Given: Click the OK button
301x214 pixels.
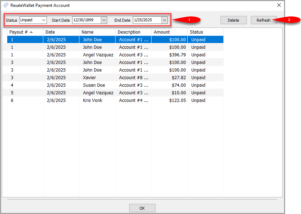Looking at the screenshot, I should click(142, 208).
